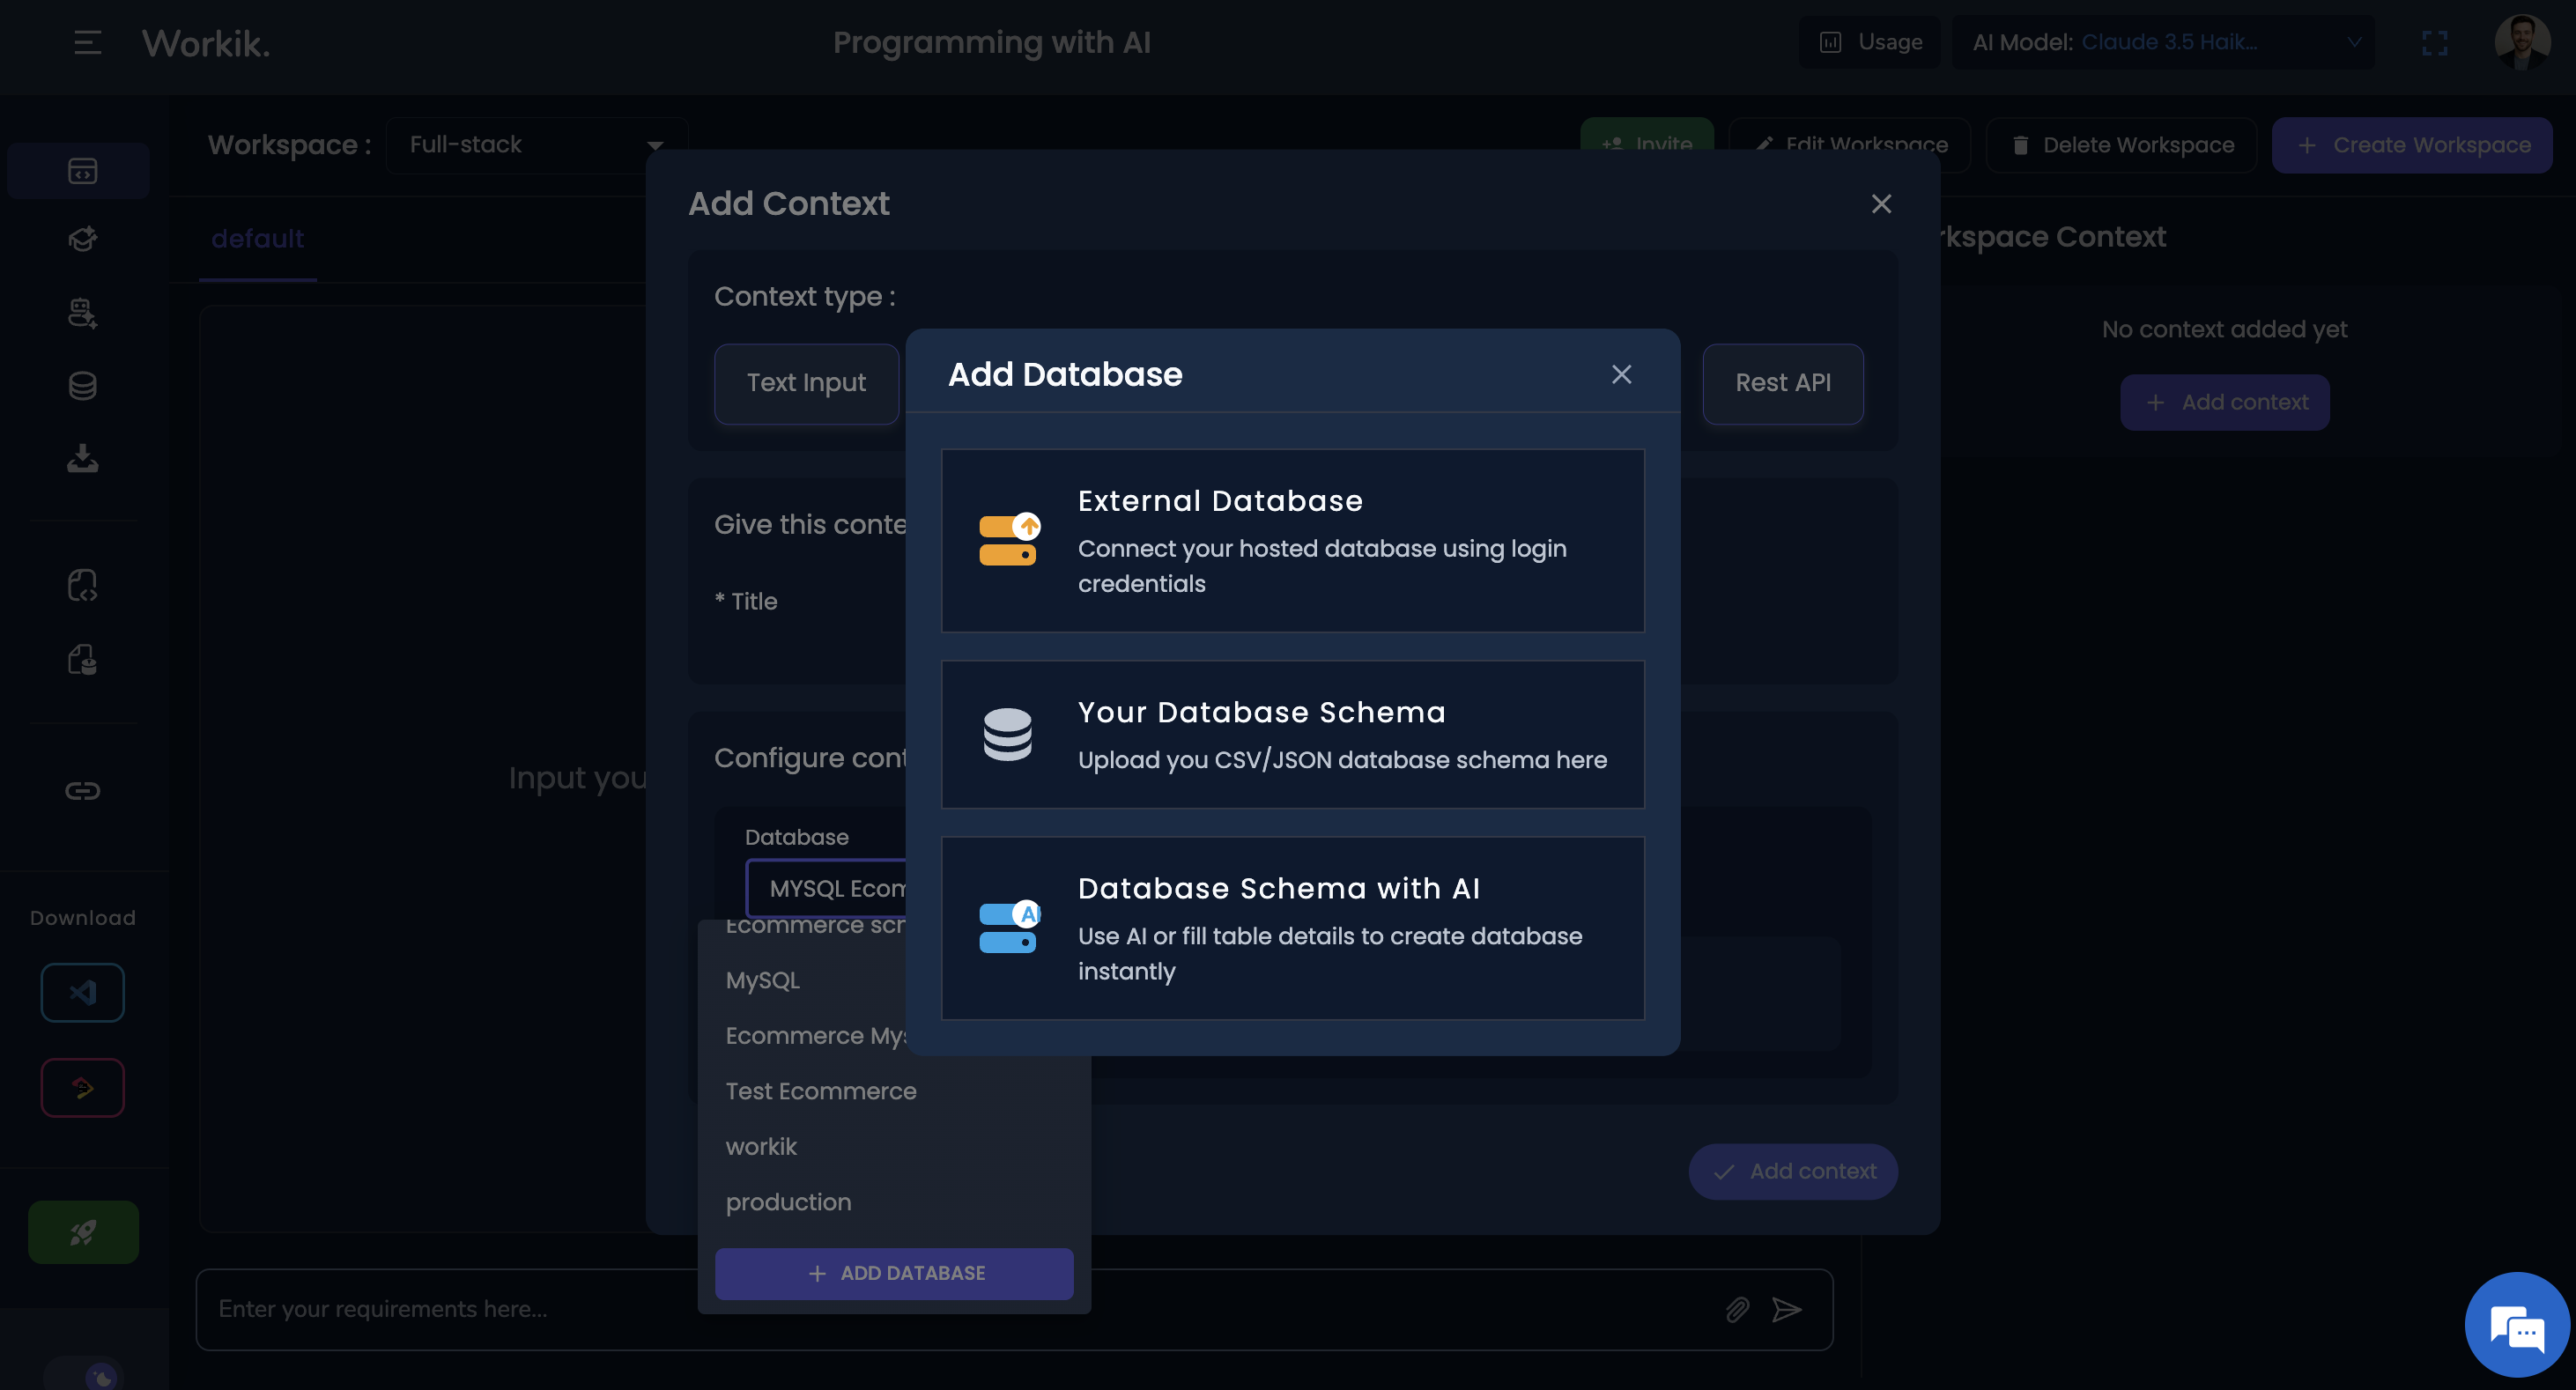Image resolution: width=2576 pixels, height=1390 pixels.
Task: Select the Text Input context type
Action: click(806, 383)
